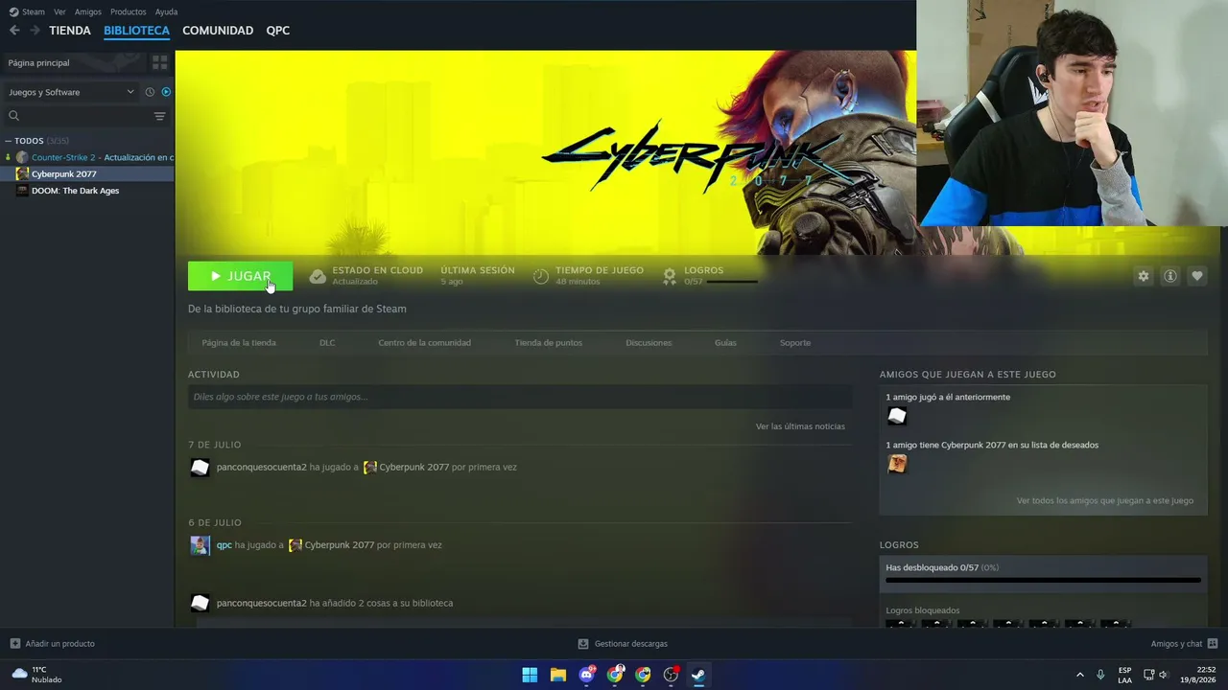Select Cyberpunk 2077 in library list
The width and height of the screenshot is (1228, 690).
(x=86, y=174)
